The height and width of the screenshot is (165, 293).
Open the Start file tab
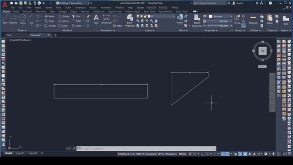pyautogui.click(x=9, y=35)
